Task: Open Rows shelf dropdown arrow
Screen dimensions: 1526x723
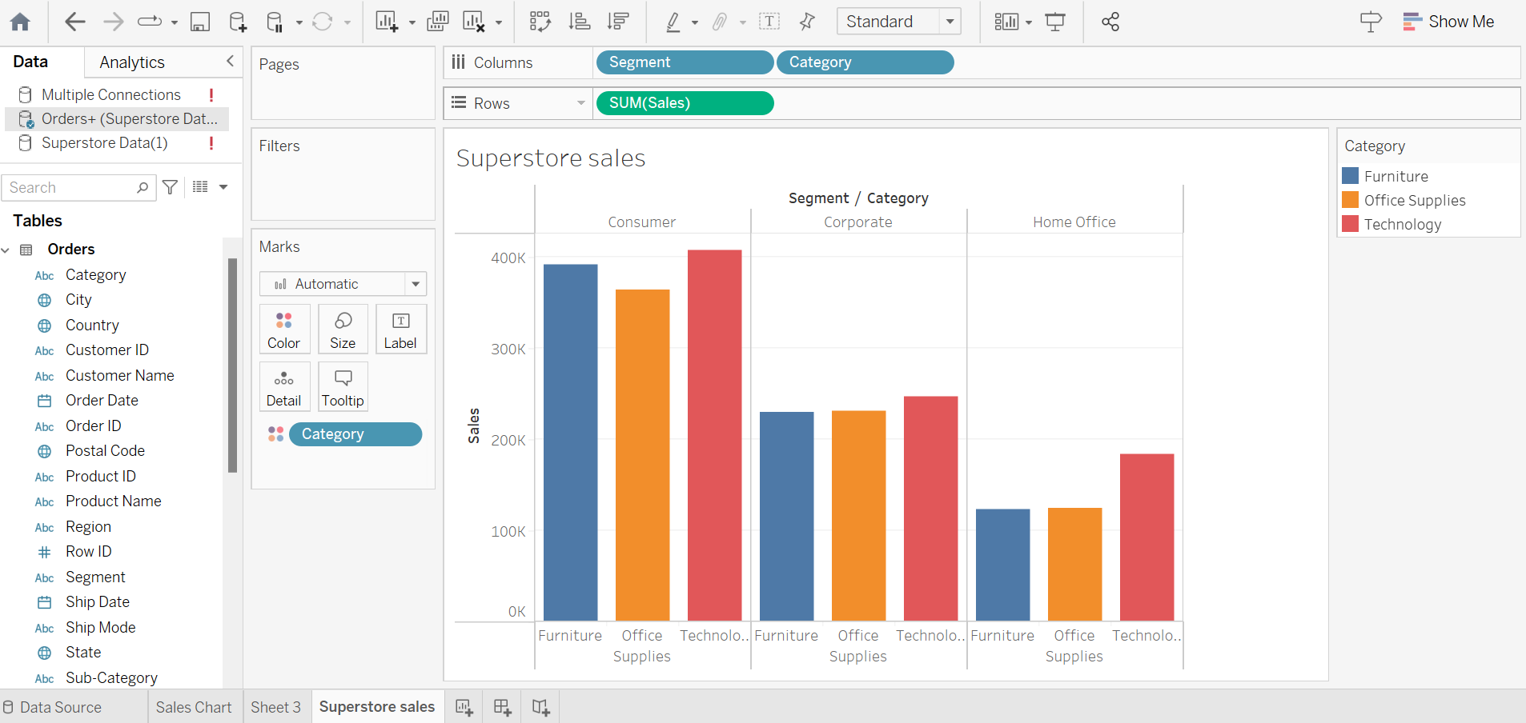Action: pos(581,103)
